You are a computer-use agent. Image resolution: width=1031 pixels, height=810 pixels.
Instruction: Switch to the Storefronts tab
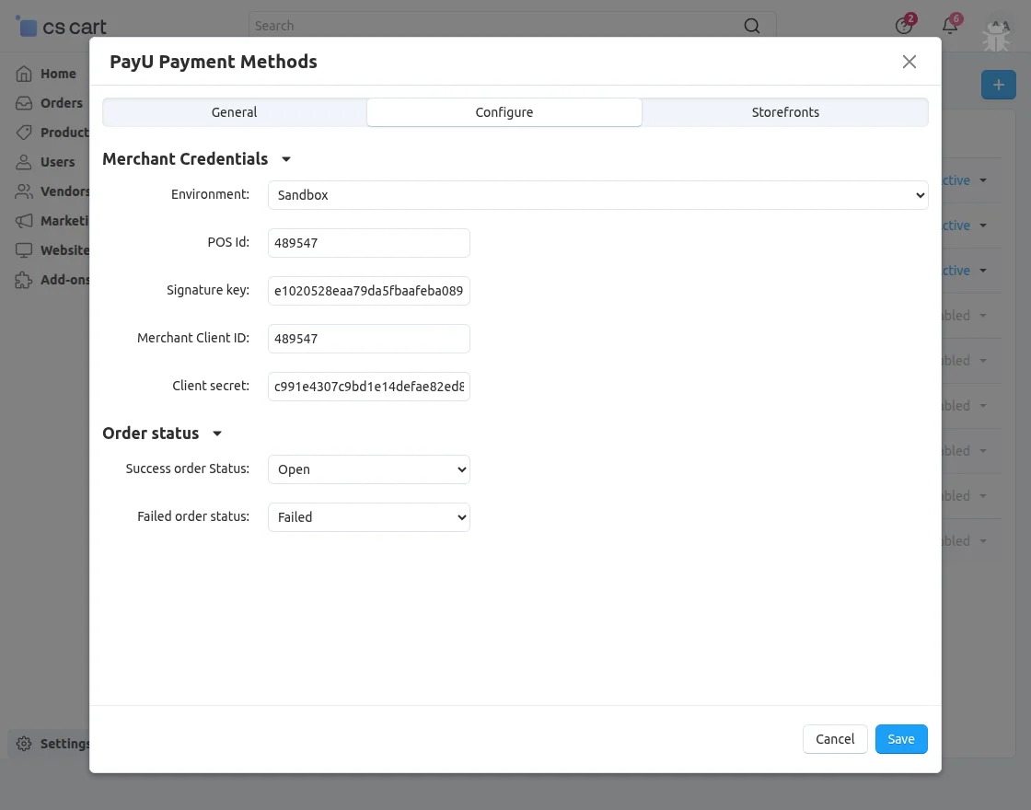pos(785,112)
